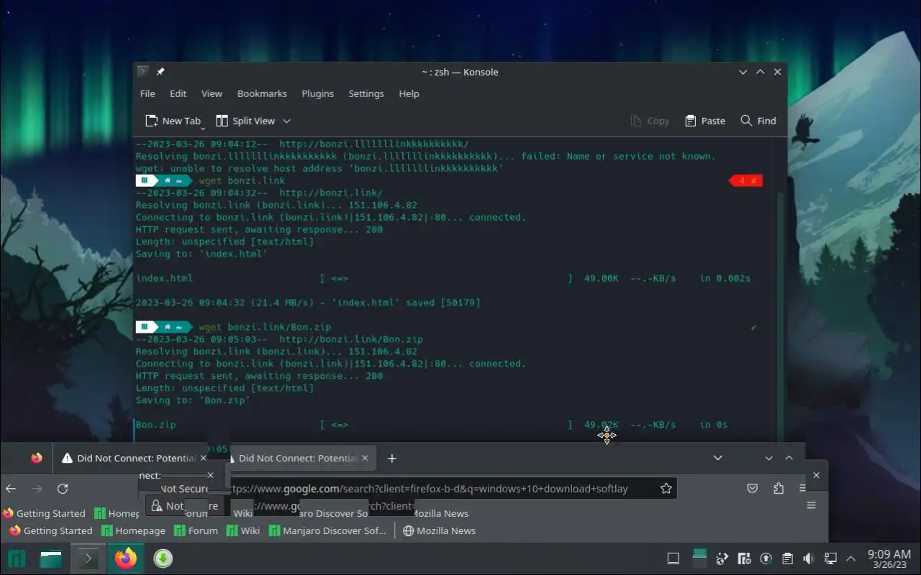Open the globe with arrow tray icon
The height and width of the screenshot is (575, 921).
722,558
